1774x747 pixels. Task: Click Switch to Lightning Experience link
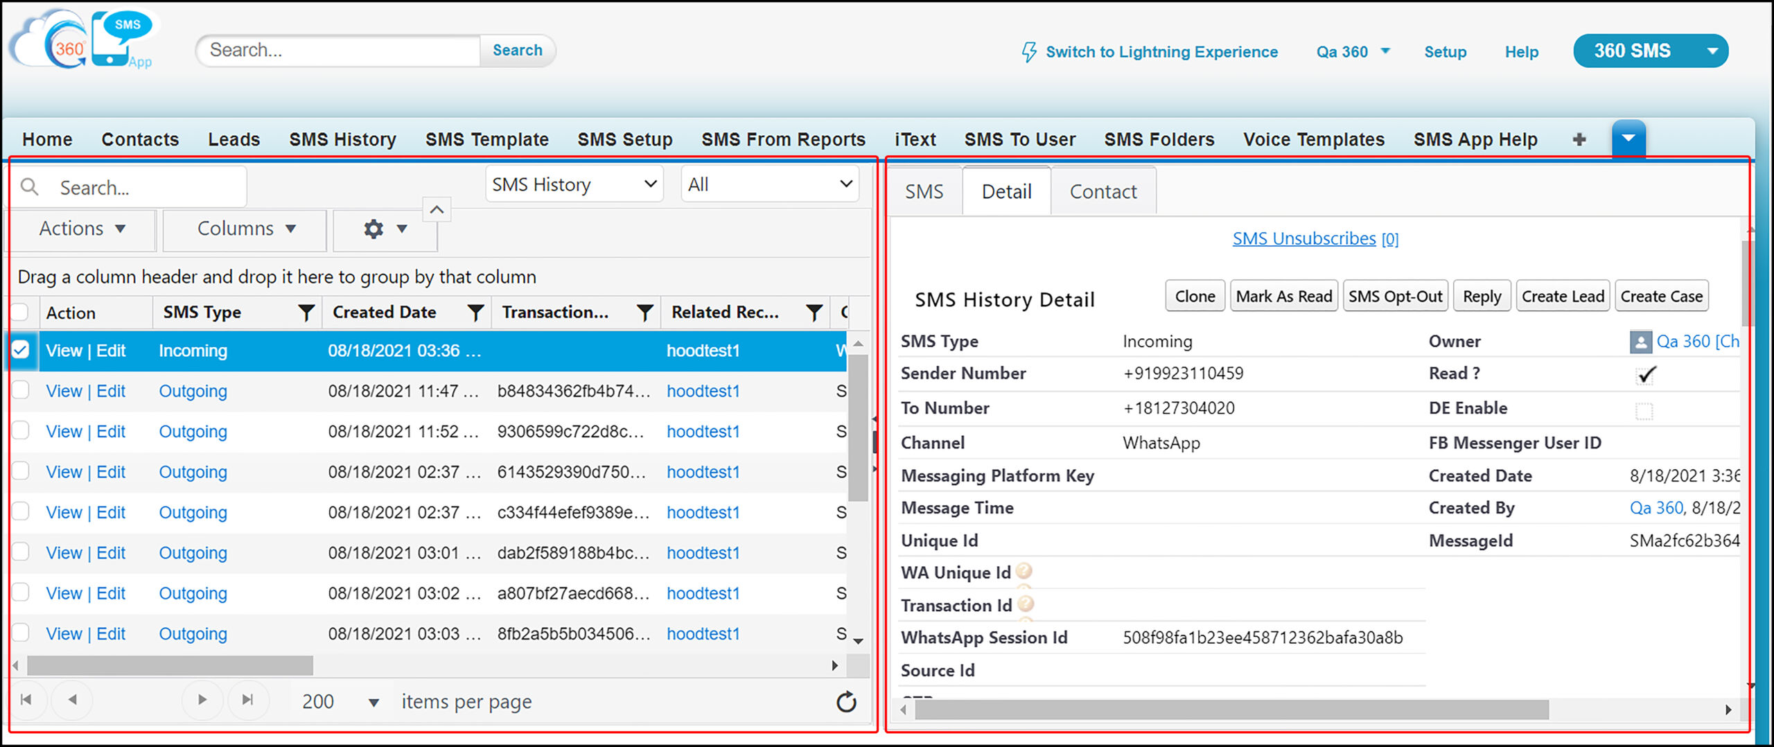coord(1161,52)
